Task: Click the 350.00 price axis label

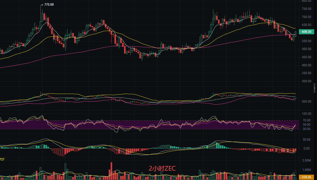Action: [x=306, y=73]
